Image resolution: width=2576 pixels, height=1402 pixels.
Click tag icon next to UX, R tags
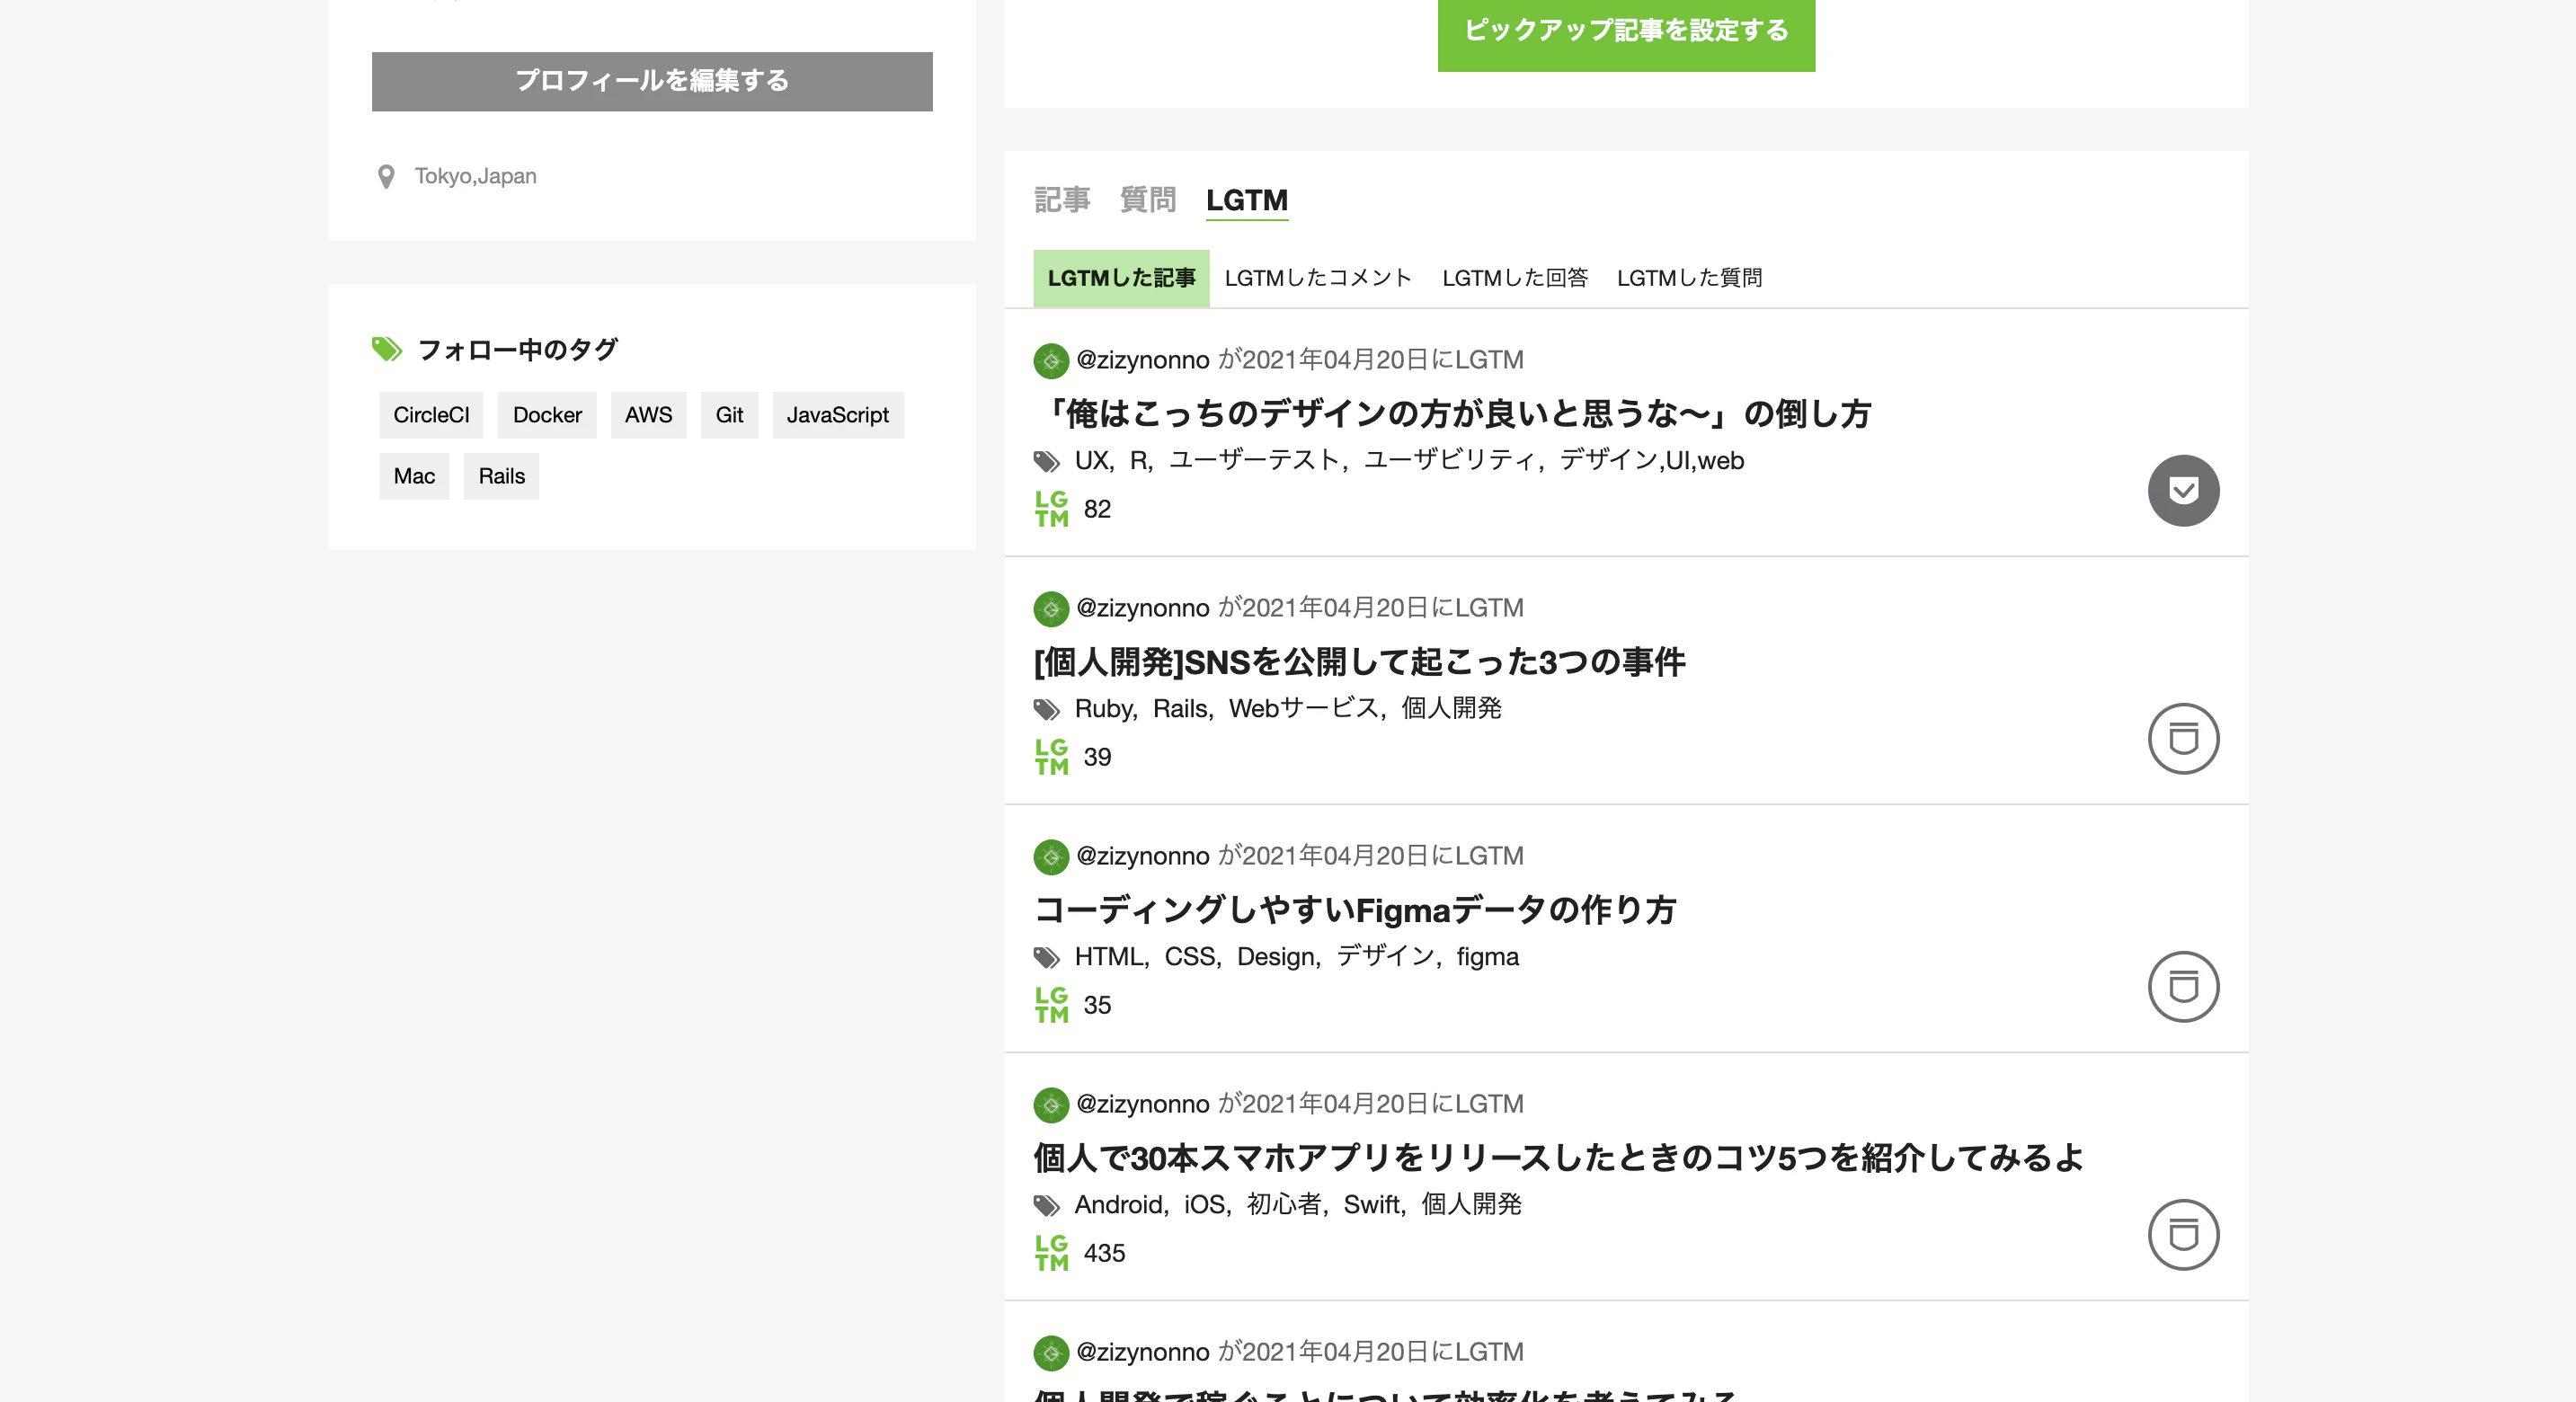1047,461
